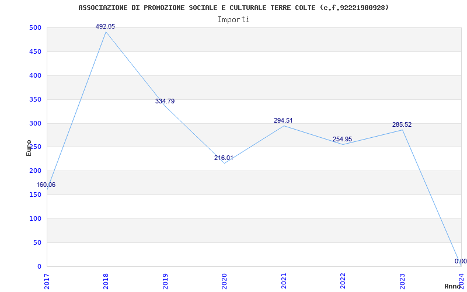Click the 2020 year tick label
Screen dimensions: 467x292
click(x=224, y=281)
